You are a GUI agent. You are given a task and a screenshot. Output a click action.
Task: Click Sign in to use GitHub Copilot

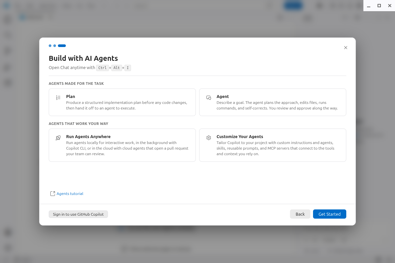click(78, 214)
